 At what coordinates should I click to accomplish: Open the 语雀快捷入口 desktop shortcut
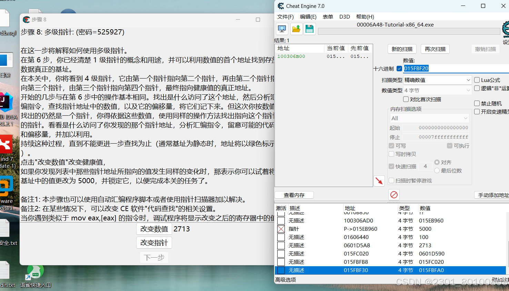35,276
